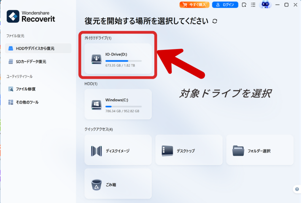
Task: Click the ディスクイメージ disk image icon
Action: point(96,151)
